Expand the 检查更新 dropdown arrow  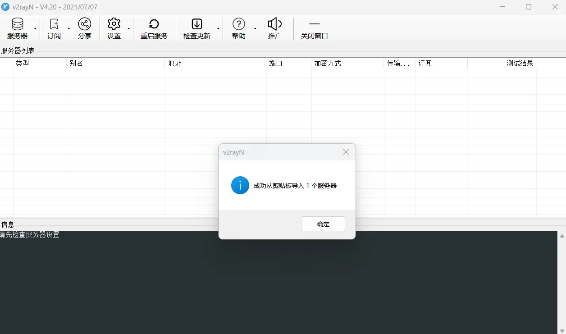click(219, 29)
